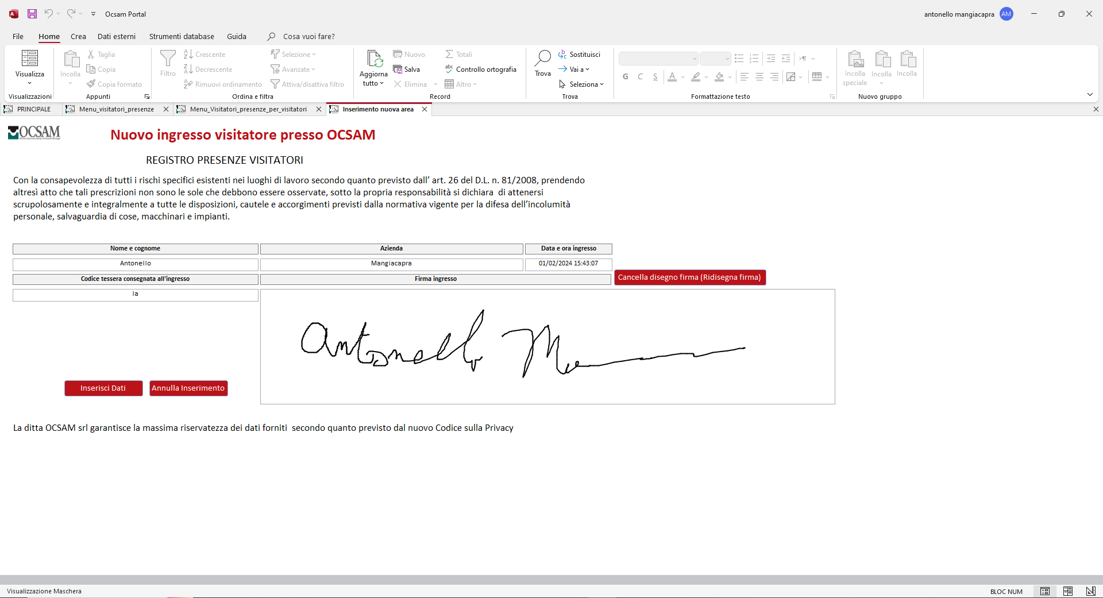Click the Aggiorna tutto refresh icon

[375, 59]
